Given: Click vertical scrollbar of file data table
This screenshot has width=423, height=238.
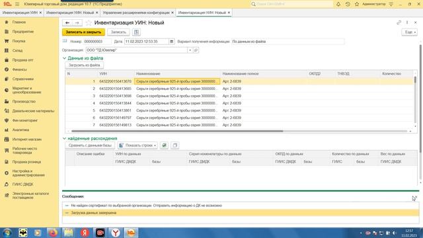Looking at the screenshot, I should point(415,80).
